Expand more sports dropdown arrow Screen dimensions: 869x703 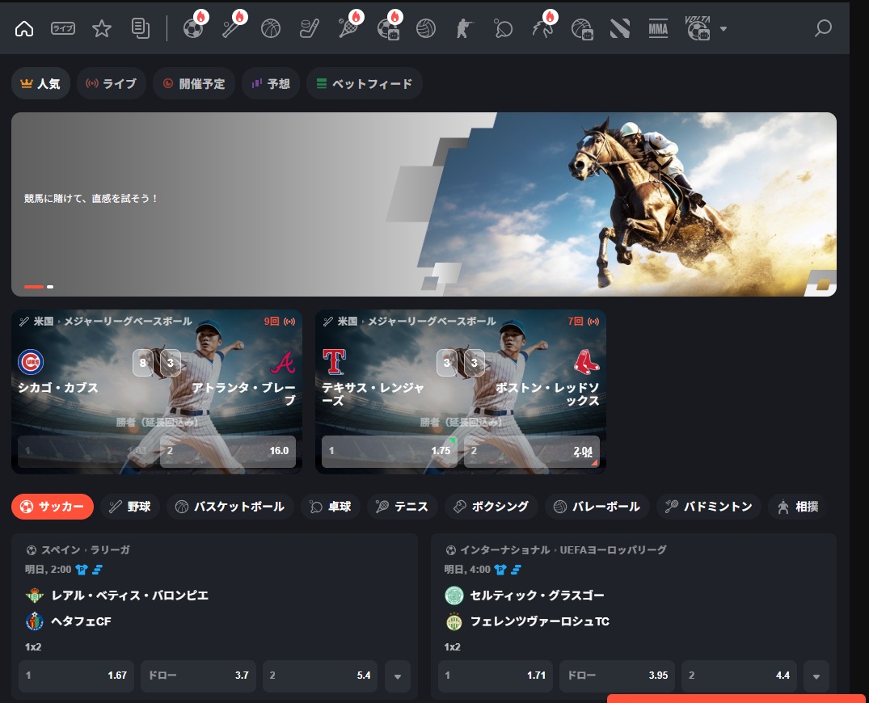pos(723,29)
